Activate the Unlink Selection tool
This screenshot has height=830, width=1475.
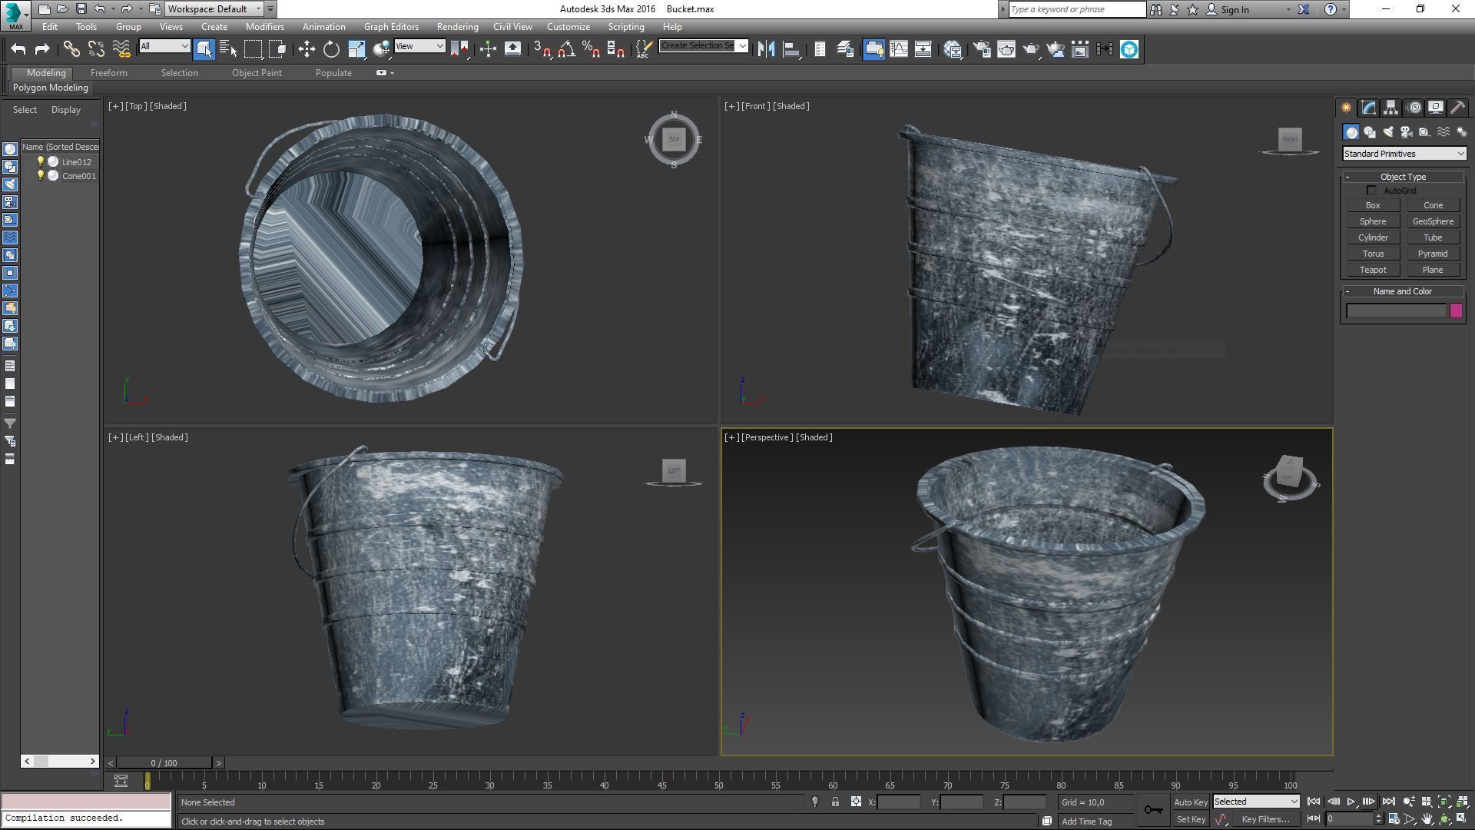coord(96,49)
